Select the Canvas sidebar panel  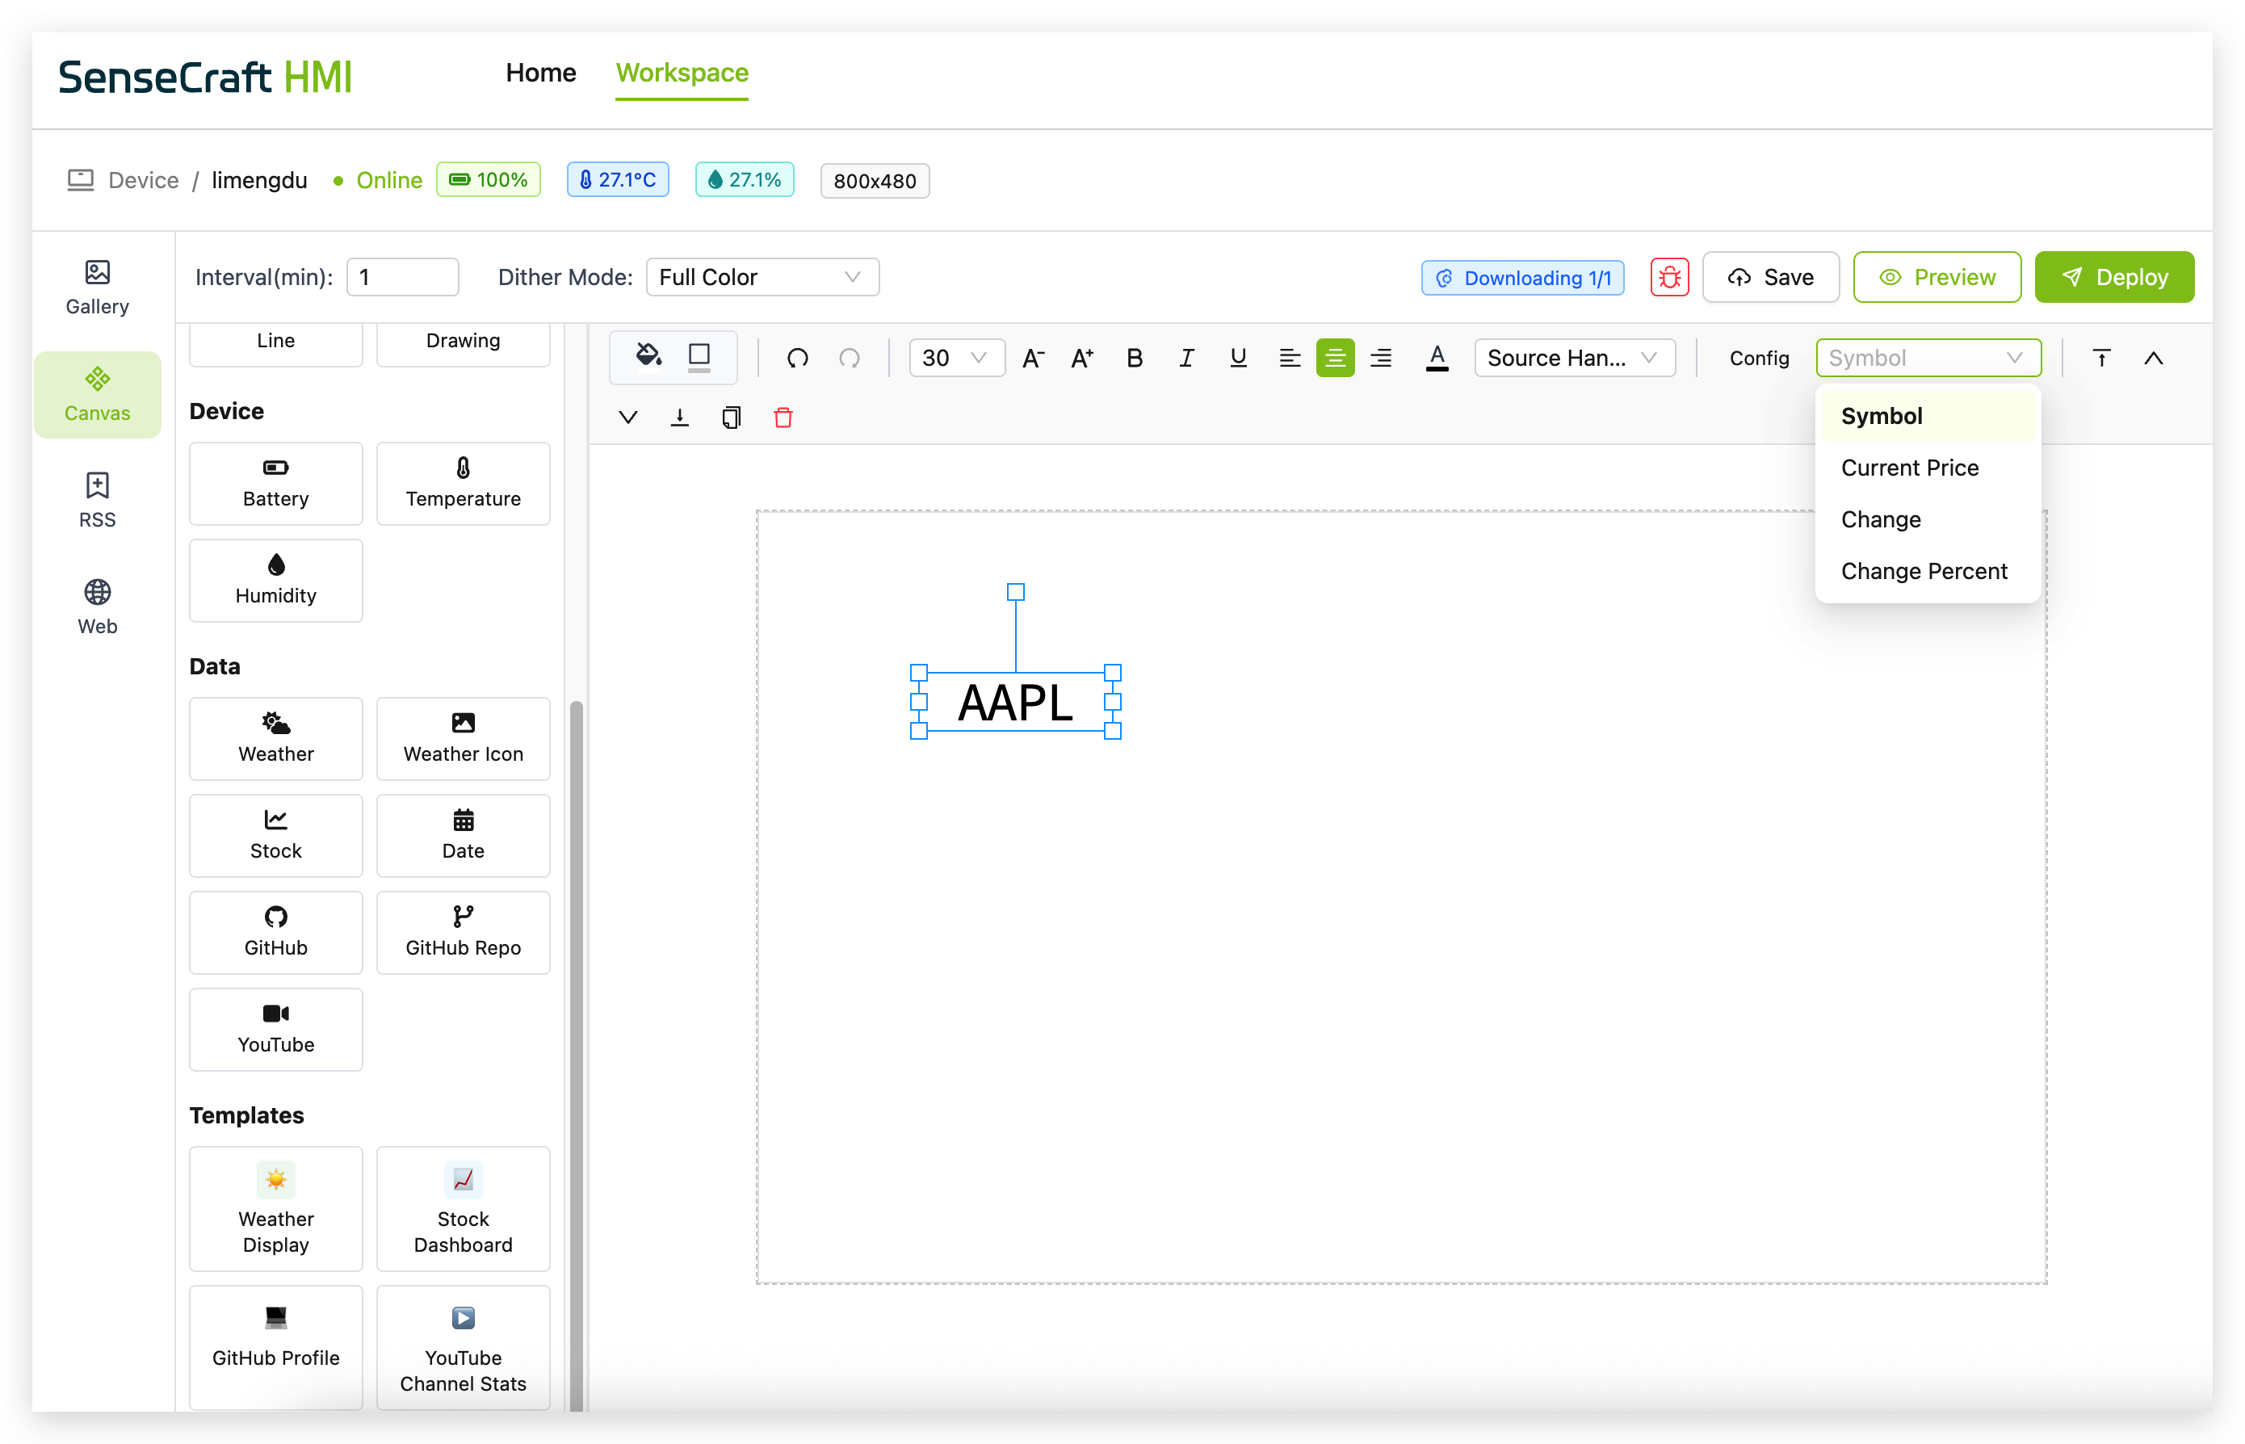98,395
